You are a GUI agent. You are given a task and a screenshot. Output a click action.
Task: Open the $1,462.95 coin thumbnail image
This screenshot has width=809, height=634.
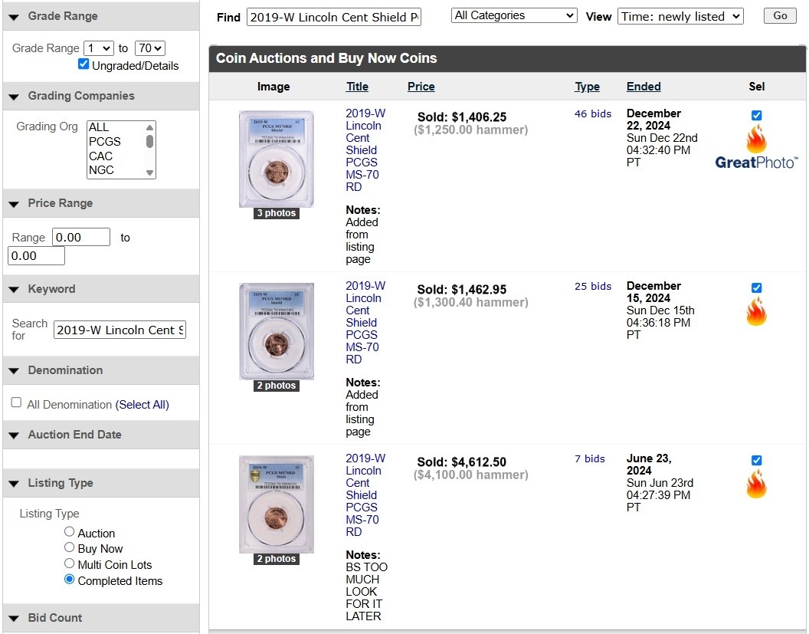(x=276, y=331)
